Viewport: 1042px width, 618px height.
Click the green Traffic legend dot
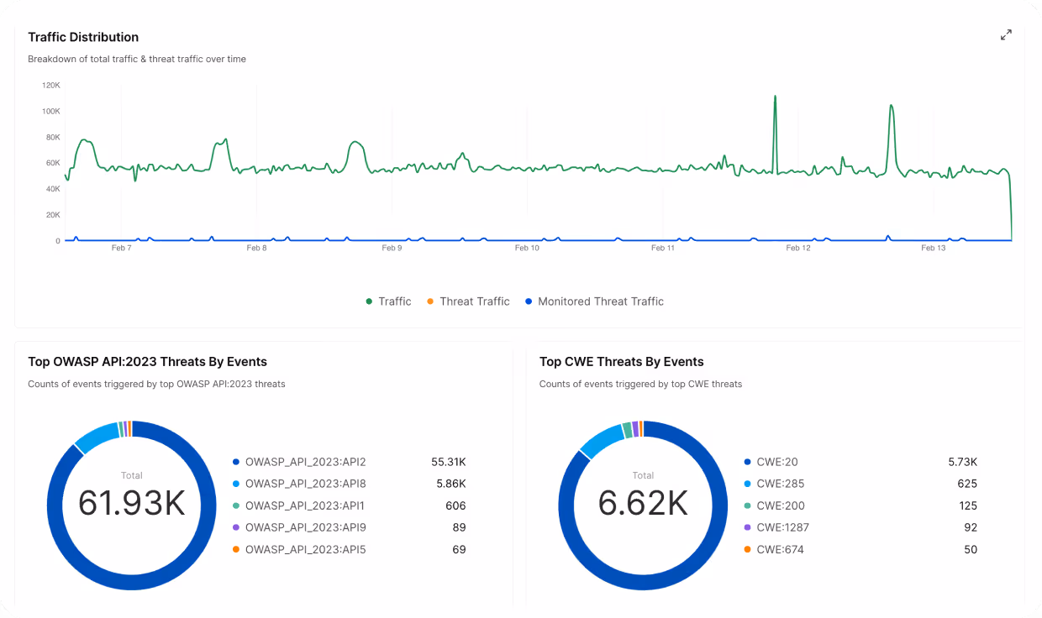[370, 301]
